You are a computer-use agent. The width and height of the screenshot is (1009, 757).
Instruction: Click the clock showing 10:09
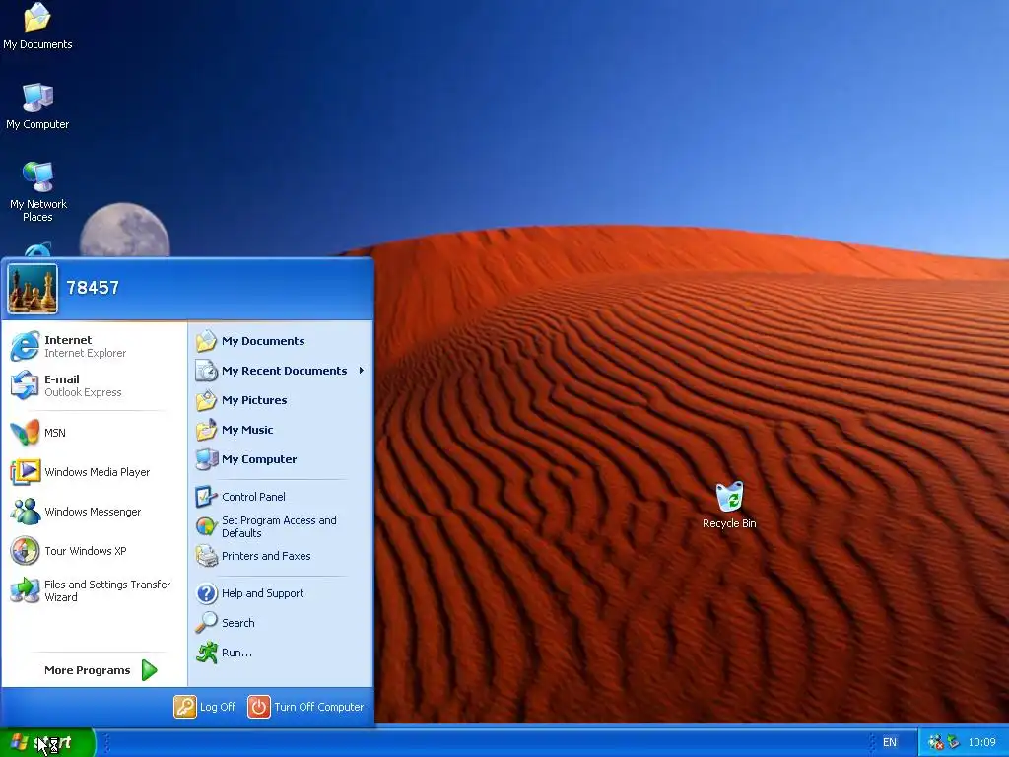pyautogui.click(x=981, y=742)
